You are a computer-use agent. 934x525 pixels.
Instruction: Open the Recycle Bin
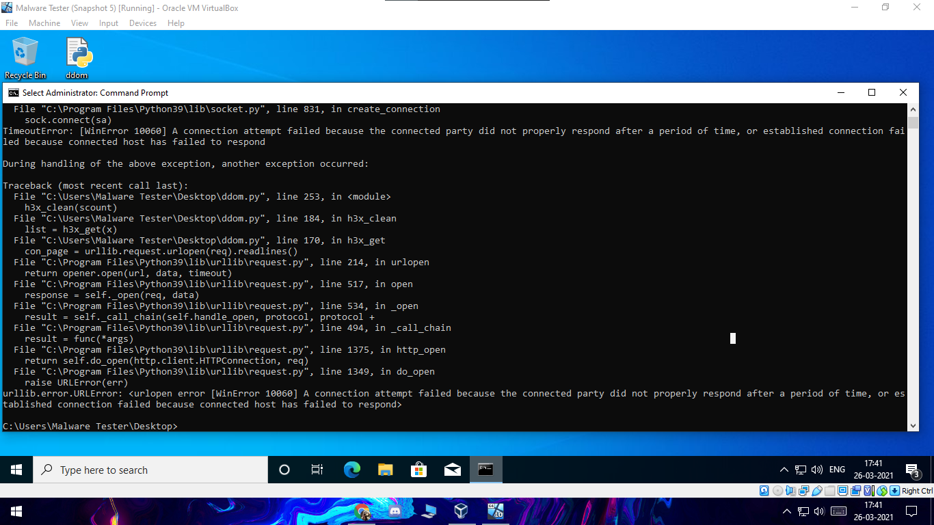[x=25, y=53]
